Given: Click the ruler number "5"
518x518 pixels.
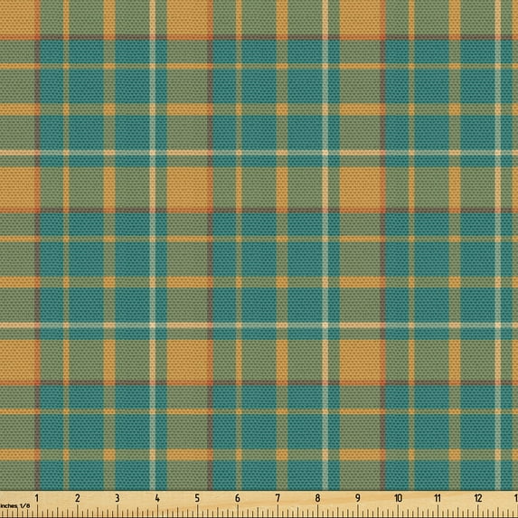Looking at the screenshot, I should pyautogui.click(x=197, y=498).
